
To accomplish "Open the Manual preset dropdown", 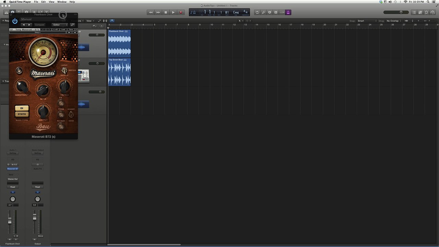I will 43,19.
